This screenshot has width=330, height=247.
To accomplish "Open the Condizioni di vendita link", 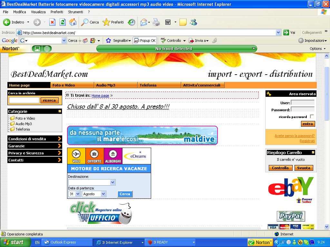I will pyautogui.click(x=35, y=139).
